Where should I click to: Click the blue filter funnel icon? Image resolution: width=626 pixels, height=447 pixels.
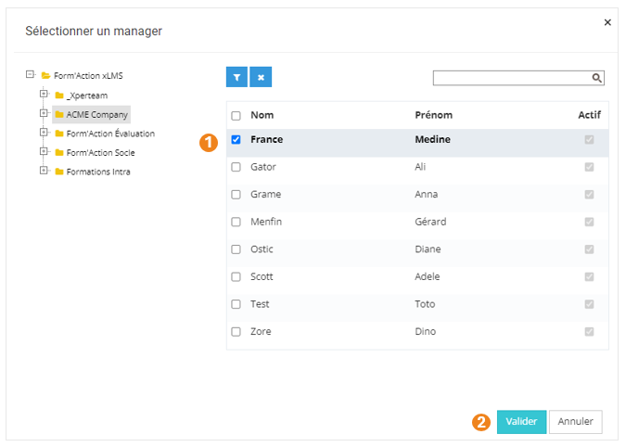pyautogui.click(x=237, y=77)
